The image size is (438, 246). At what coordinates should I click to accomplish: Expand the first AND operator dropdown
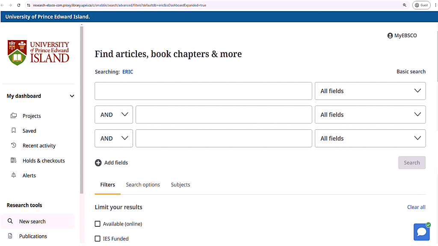[114, 114]
